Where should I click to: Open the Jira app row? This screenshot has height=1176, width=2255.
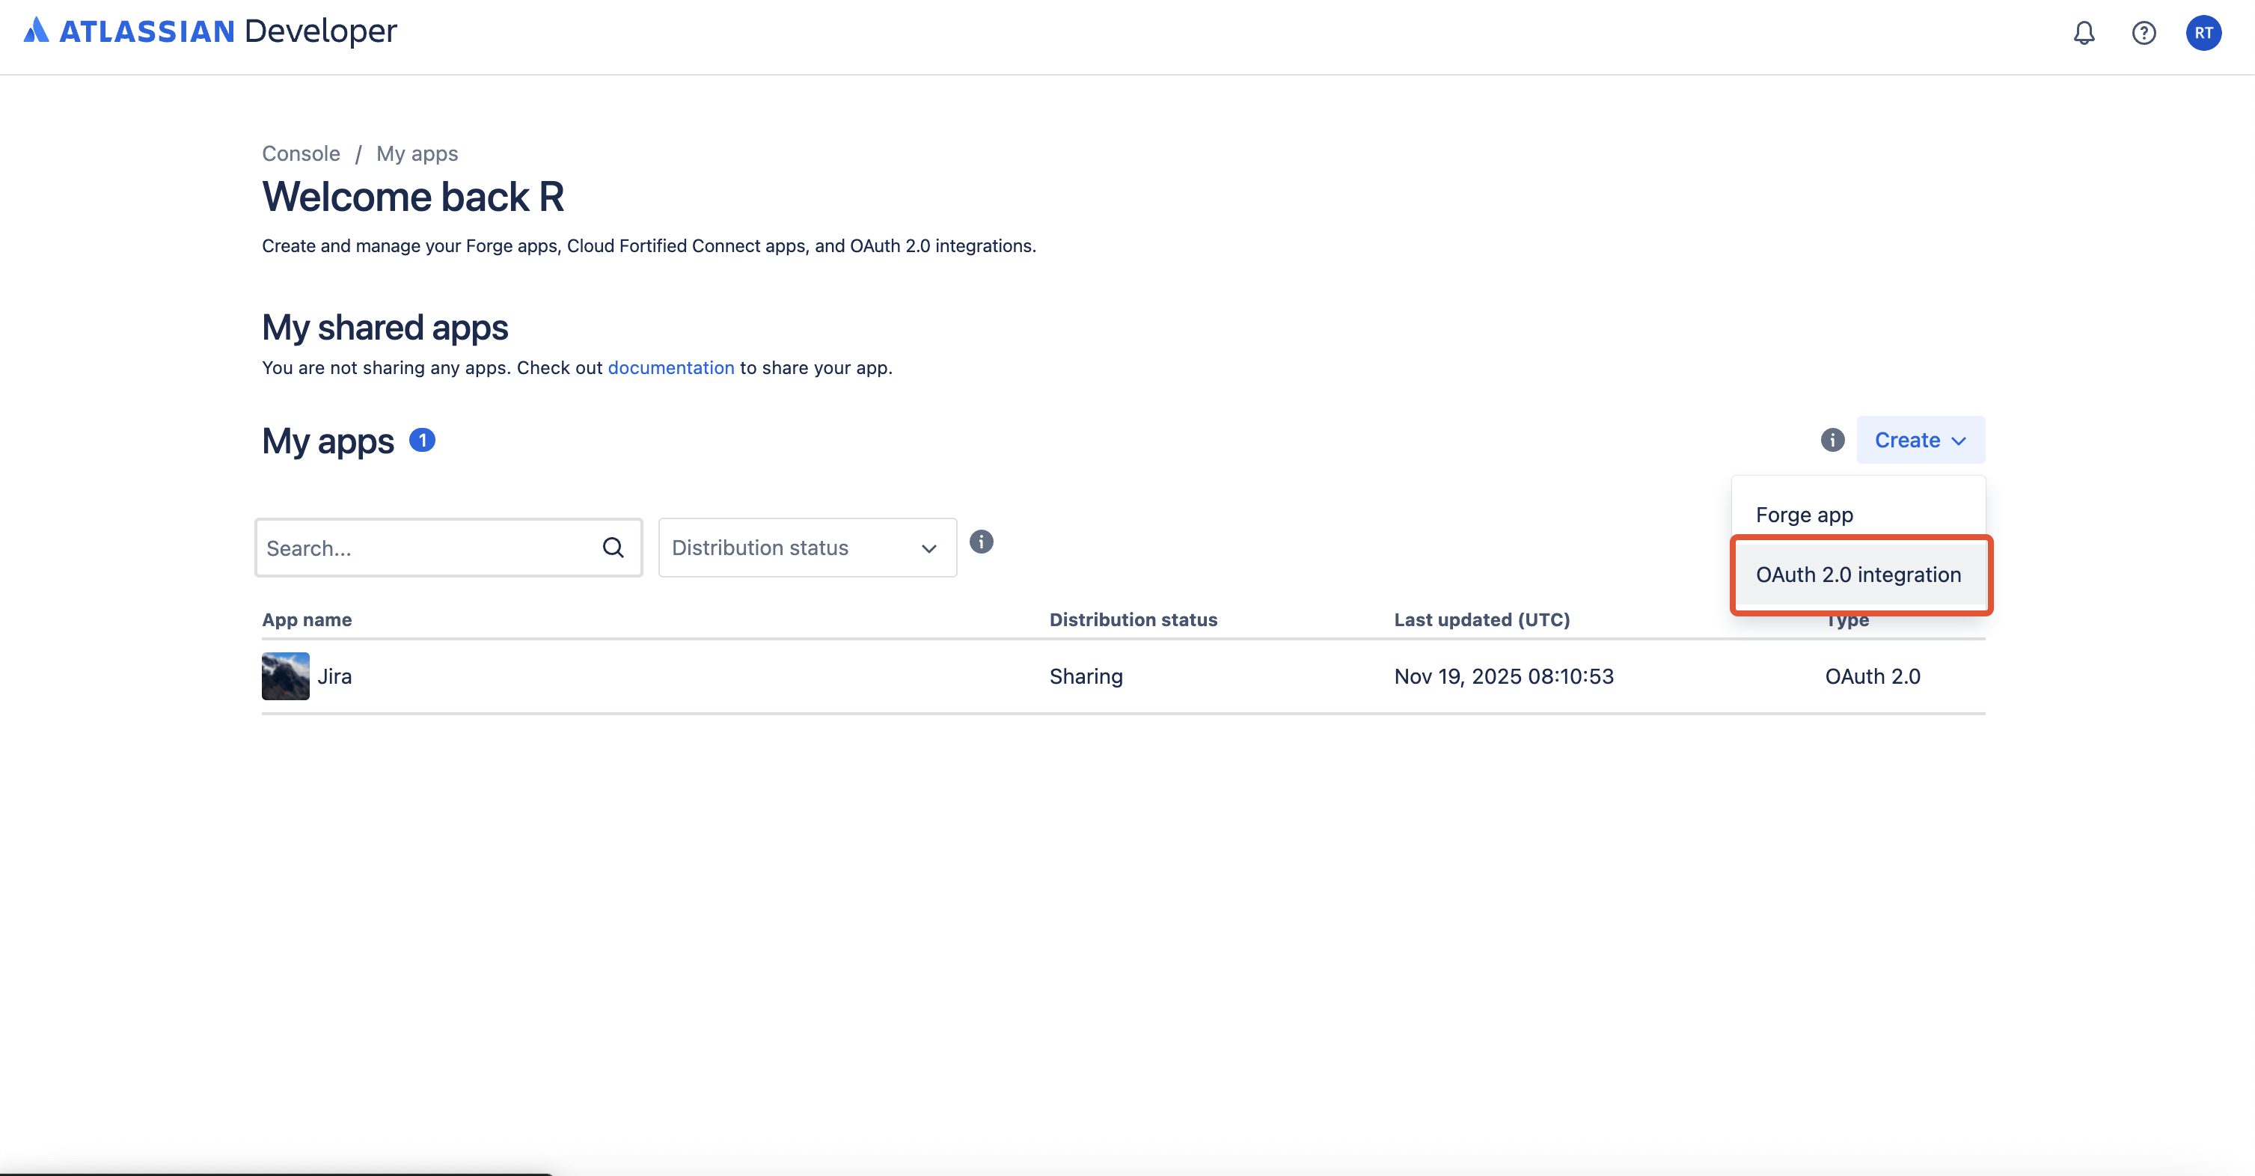click(x=334, y=676)
